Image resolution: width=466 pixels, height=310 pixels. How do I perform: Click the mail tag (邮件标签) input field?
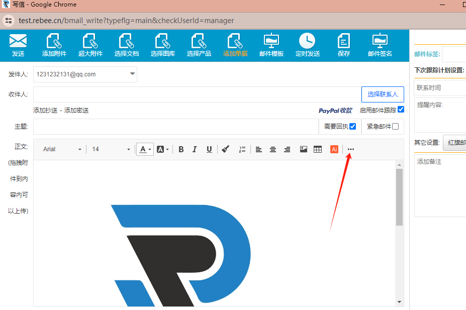pos(454,54)
